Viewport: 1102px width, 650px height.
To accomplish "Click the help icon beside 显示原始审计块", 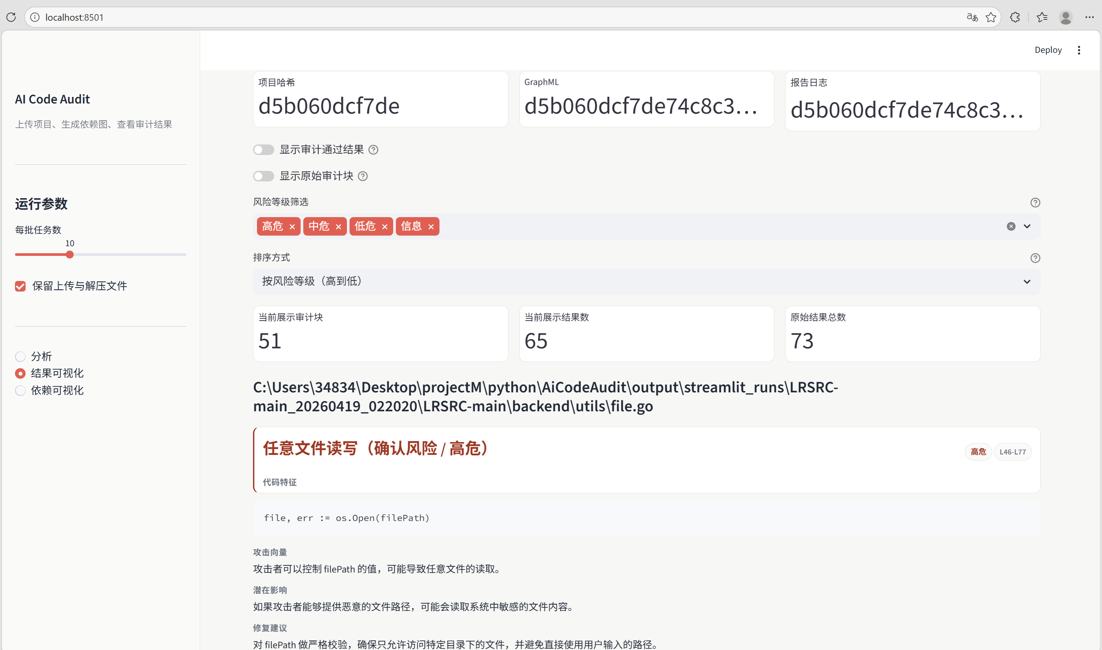I will click(363, 176).
